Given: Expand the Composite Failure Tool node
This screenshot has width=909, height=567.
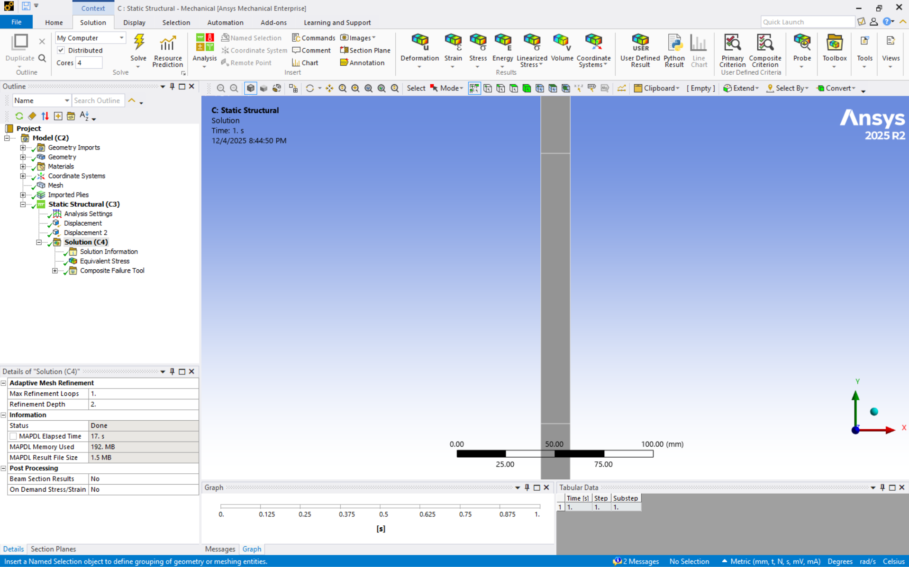Looking at the screenshot, I should (55, 271).
